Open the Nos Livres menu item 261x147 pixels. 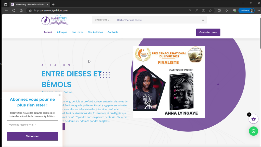click(x=77, y=32)
